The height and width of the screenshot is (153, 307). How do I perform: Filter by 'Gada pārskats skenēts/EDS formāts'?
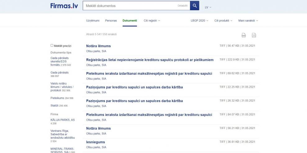point(59,61)
